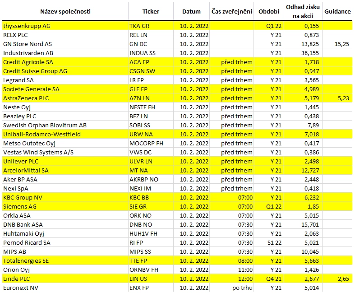This screenshot has width=355, height=293.
Task: Select the 'Čas zveřejnění' header cell
Action: [x=231, y=12]
